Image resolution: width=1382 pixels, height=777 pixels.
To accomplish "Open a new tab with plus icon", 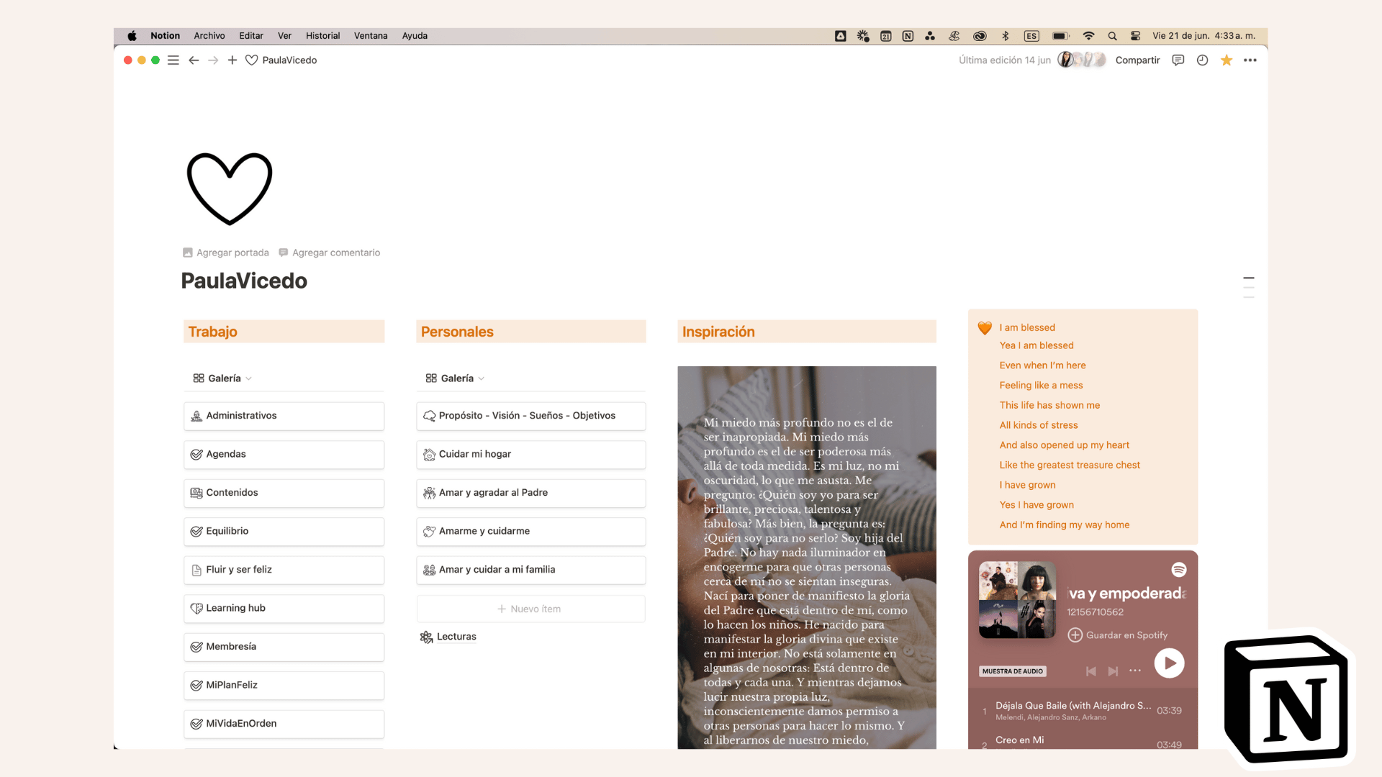I will [x=232, y=60].
